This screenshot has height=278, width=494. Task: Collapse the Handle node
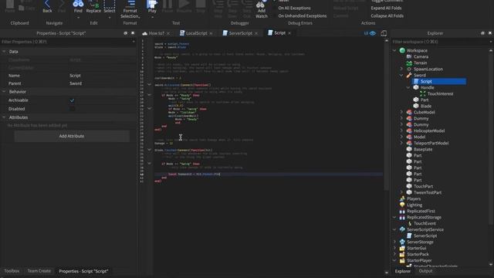click(x=408, y=87)
